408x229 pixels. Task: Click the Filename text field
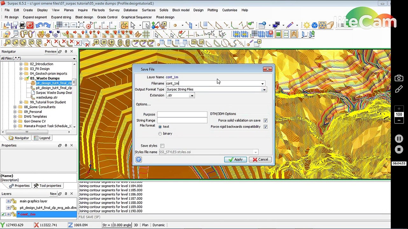coord(213,83)
